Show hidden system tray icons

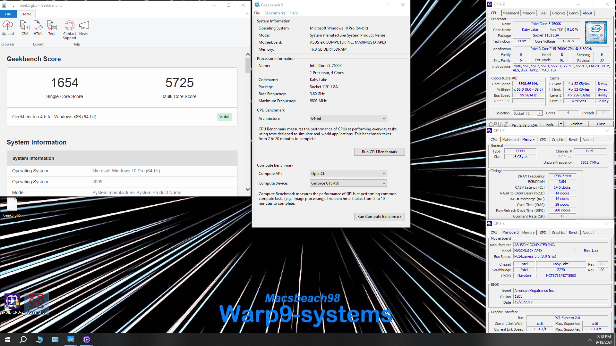click(x=590, y=339)
